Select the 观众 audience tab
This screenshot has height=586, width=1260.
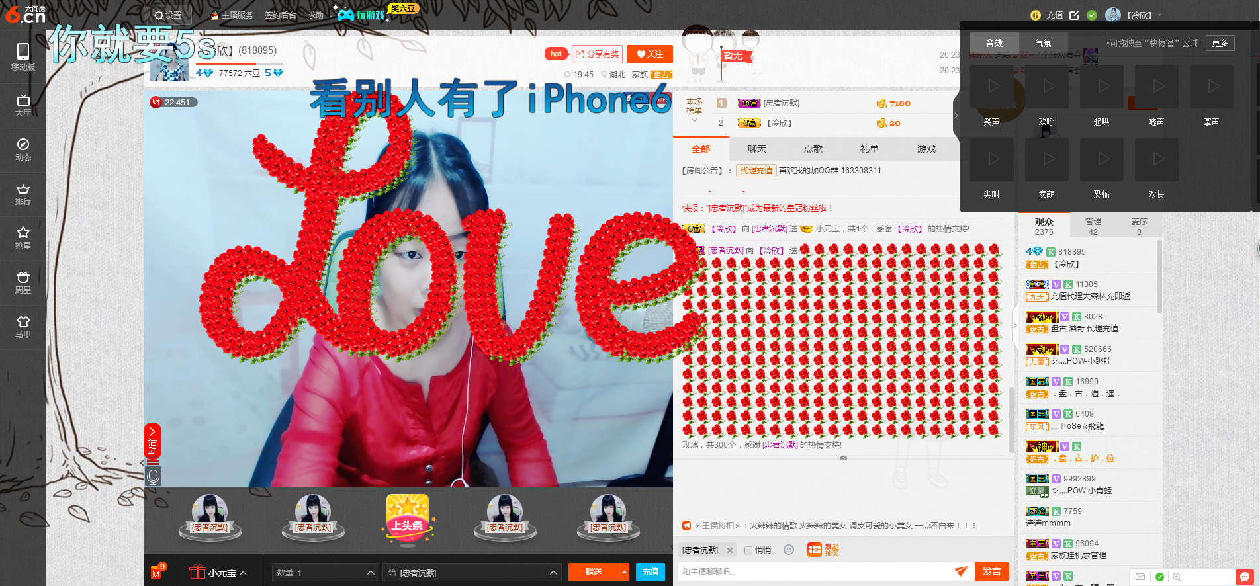(x=1044, y=226)
